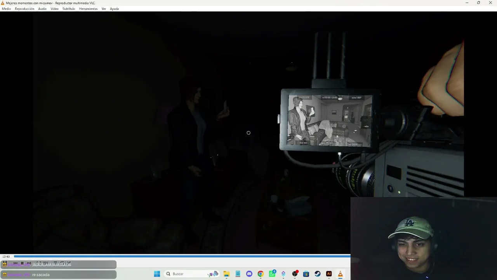
Task: Open the Reproducción menu
Action: (x=24, y=9)
